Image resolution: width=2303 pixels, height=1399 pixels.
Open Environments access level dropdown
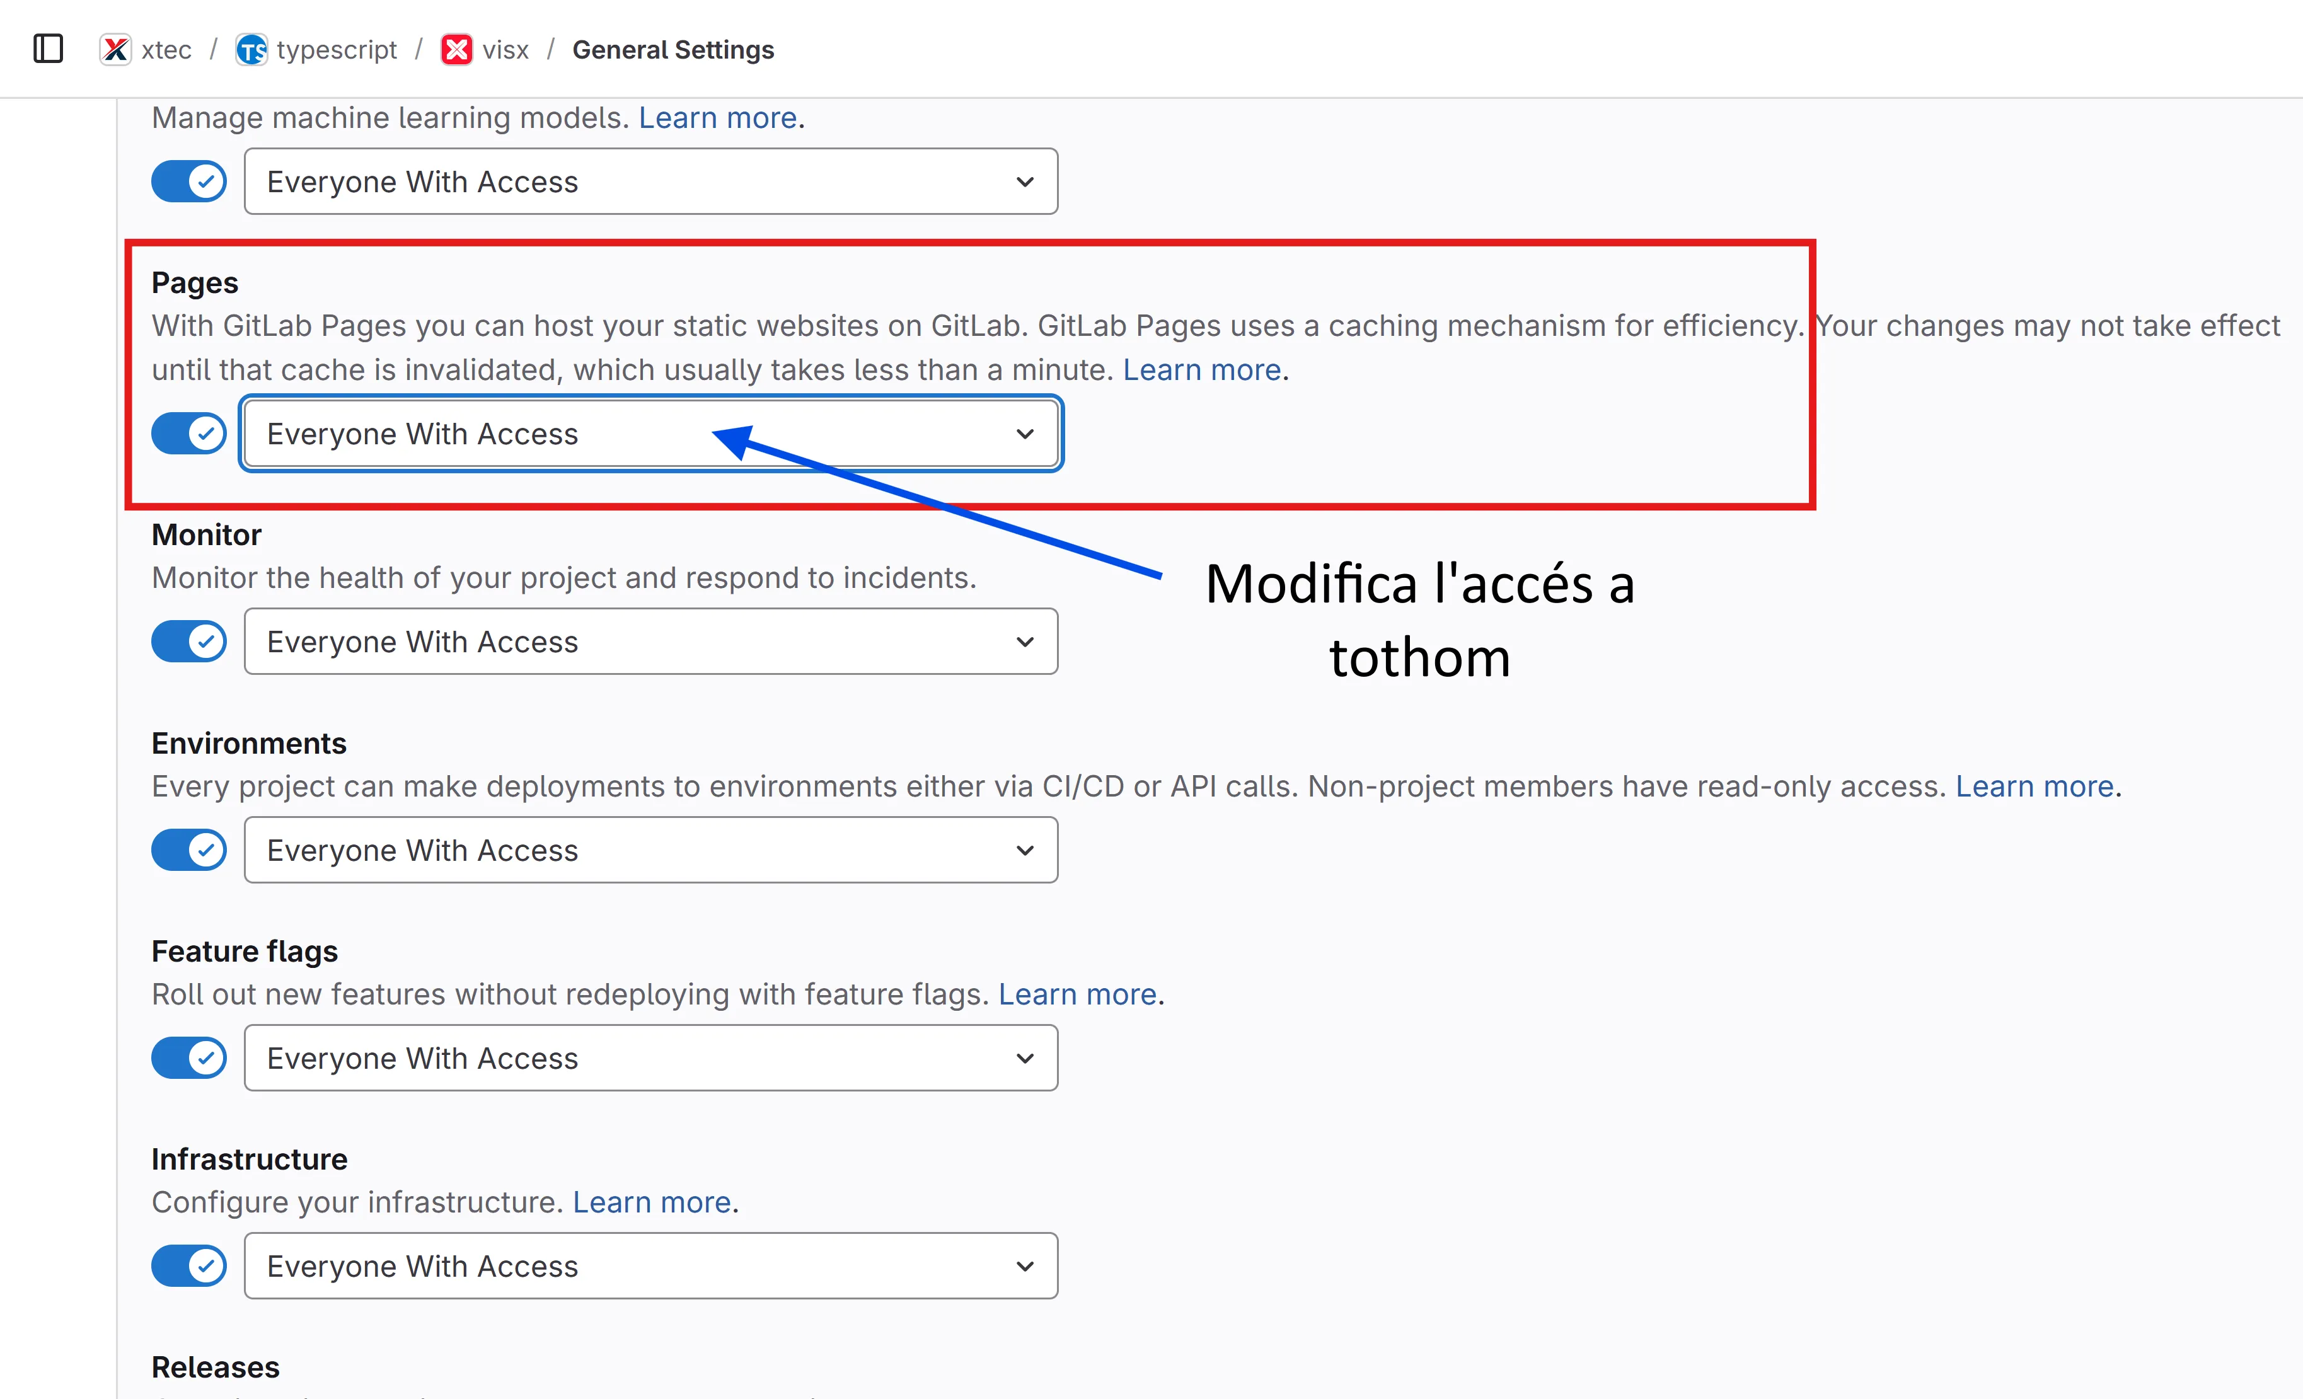pos(650,850)
